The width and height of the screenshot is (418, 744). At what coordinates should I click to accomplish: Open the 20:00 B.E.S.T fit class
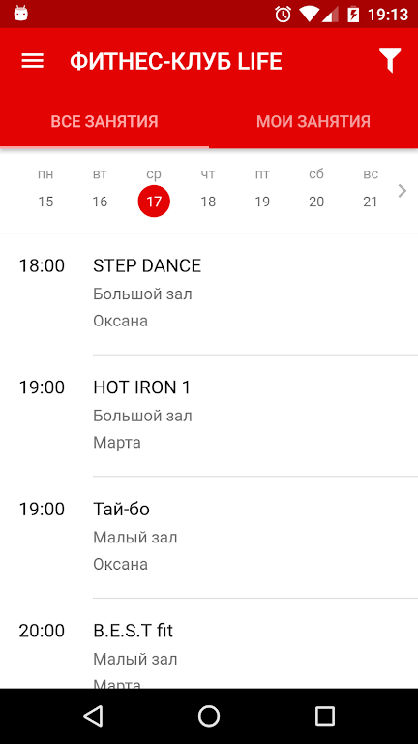[209, 643]
